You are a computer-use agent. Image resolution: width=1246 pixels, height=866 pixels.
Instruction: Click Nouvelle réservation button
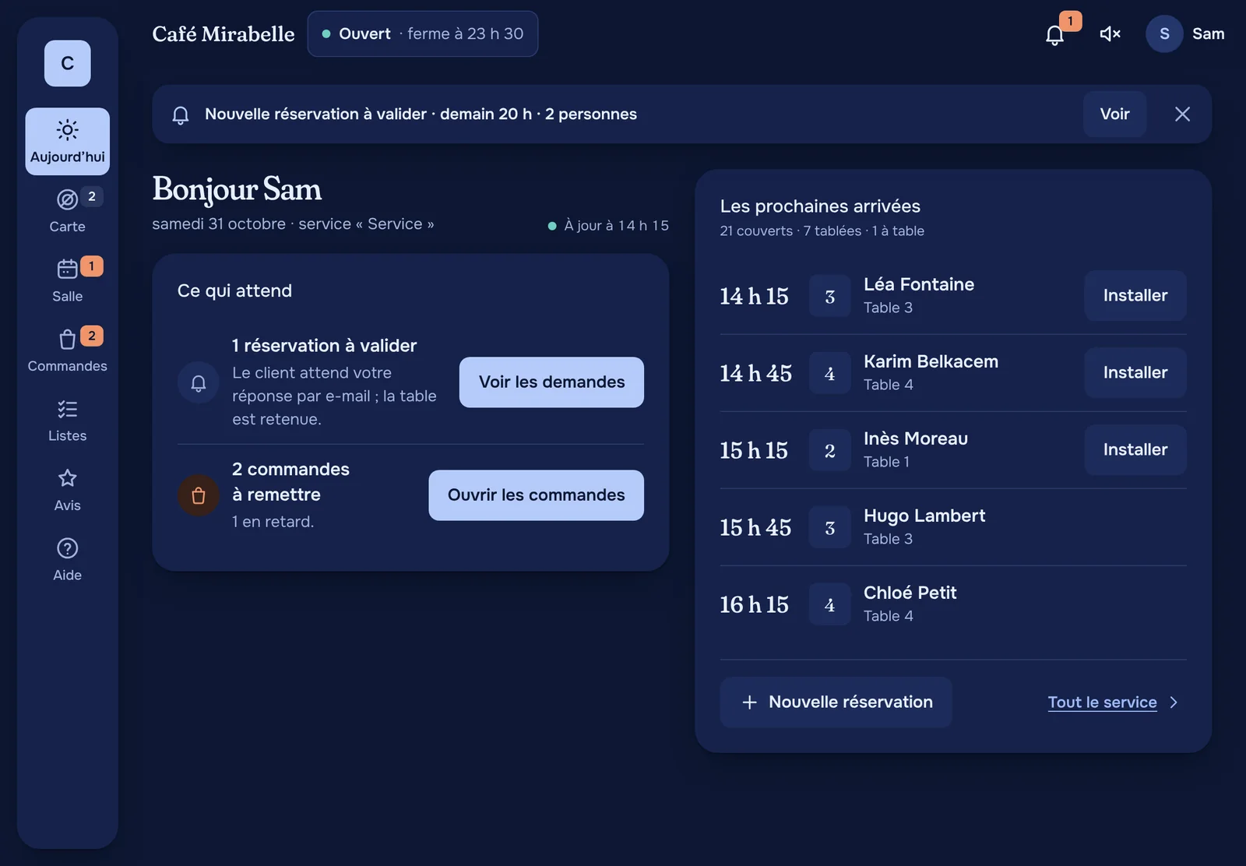(836, 702)
